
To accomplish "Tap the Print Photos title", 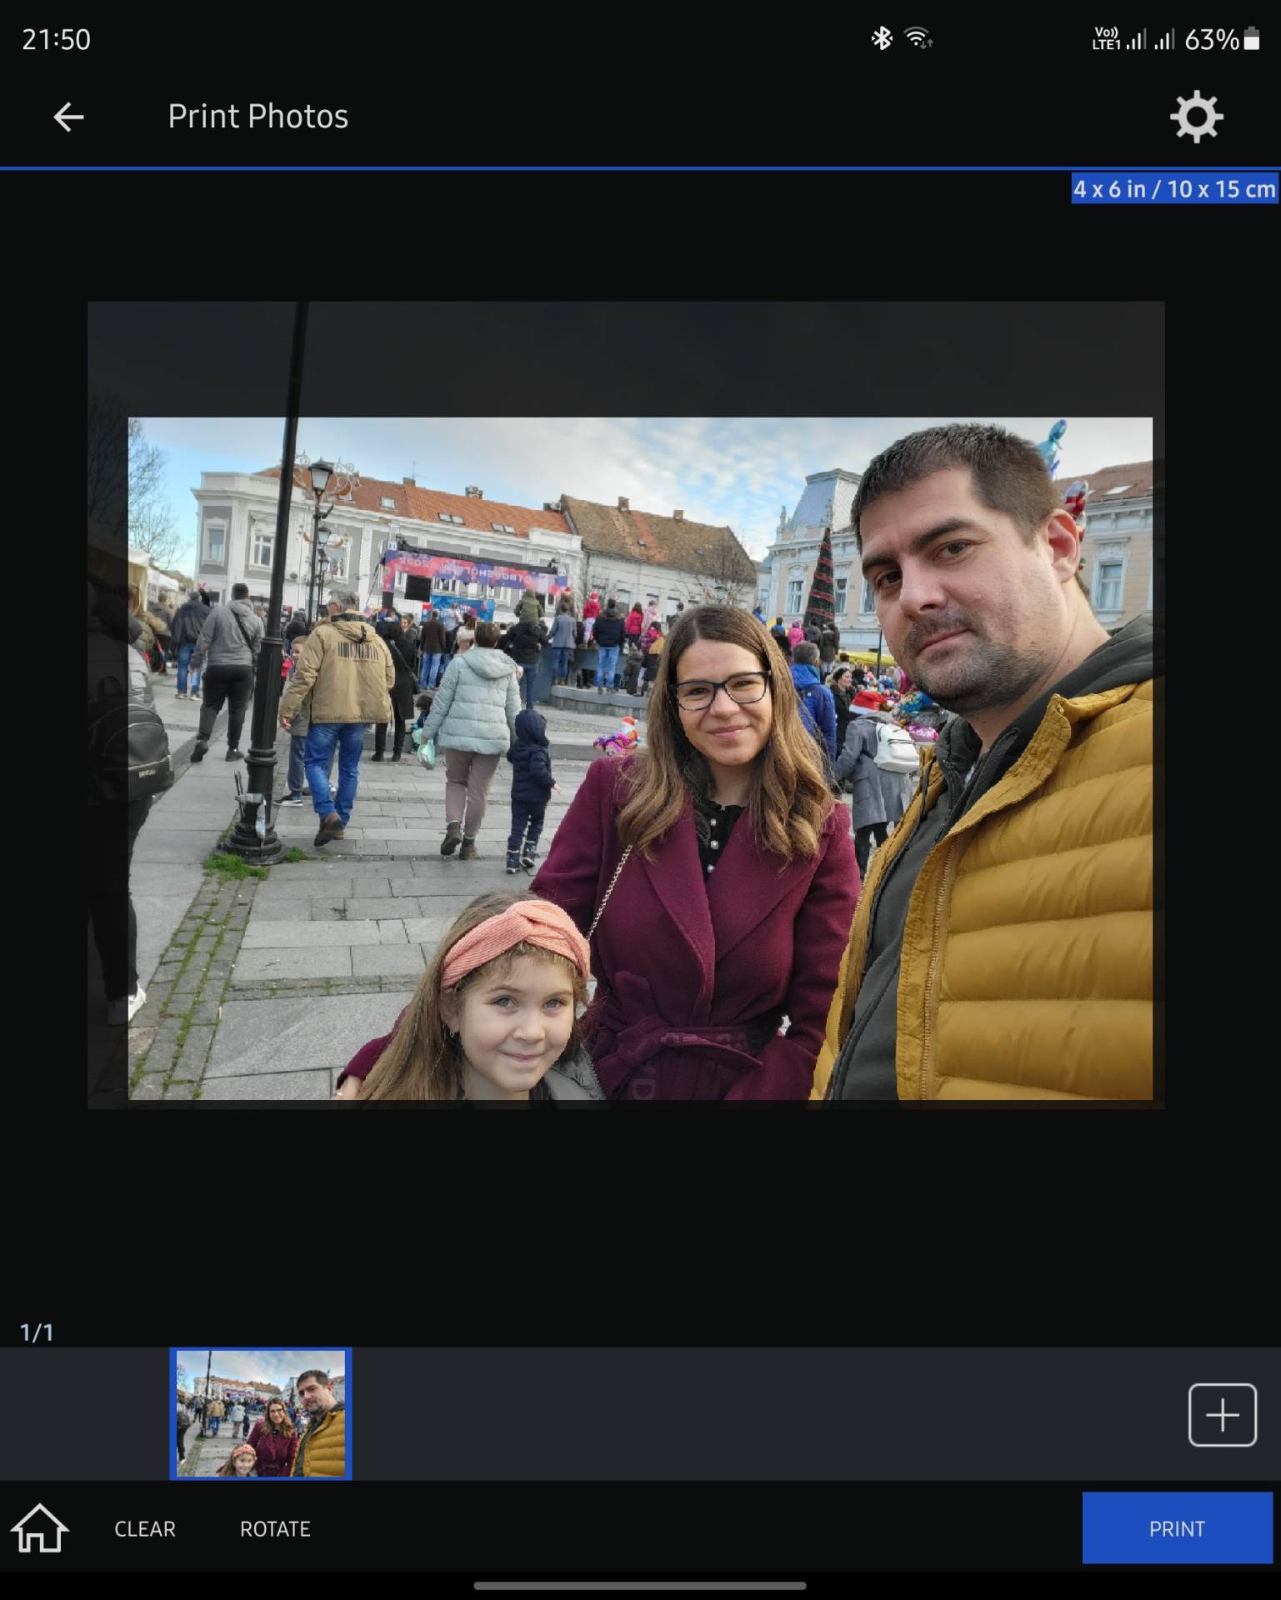I will tap(258, 117).
